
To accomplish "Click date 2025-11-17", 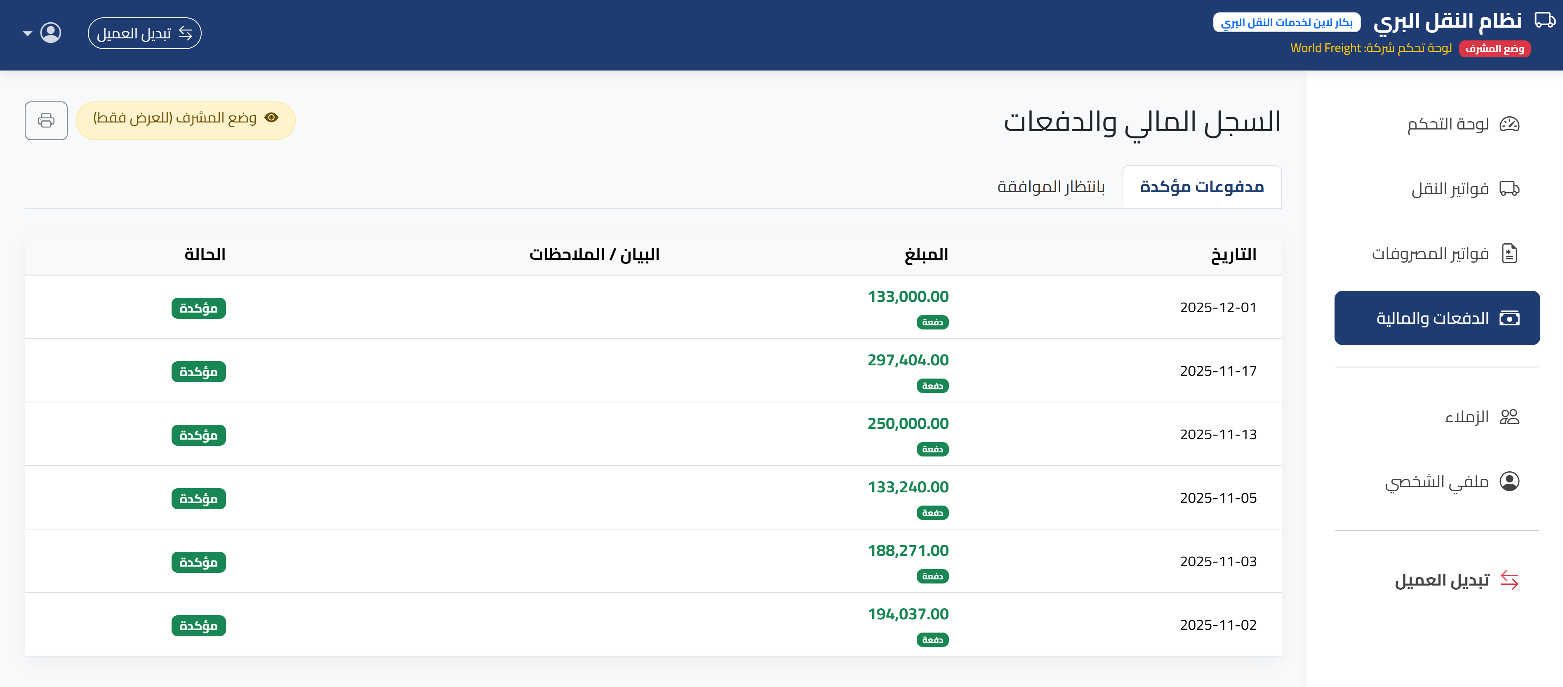I will pyautogui.click(x=1218, y=371).
